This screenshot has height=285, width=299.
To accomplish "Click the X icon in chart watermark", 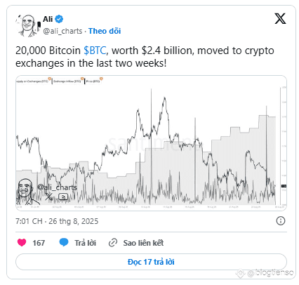I will tap(48, 197).
